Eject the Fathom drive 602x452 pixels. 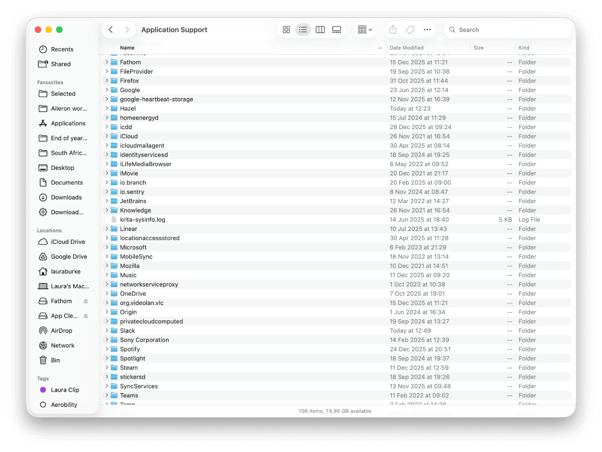86,301
